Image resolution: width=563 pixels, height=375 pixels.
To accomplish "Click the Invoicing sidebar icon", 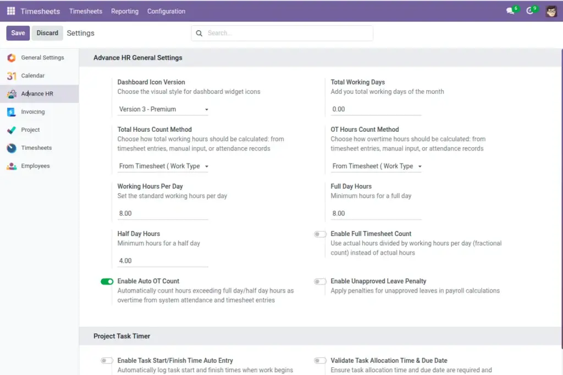I will pos(12,112).
